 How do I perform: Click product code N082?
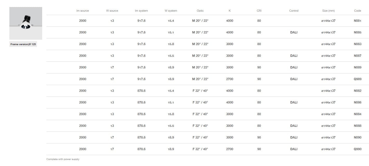pyautogui.click(x=357, y=91)
